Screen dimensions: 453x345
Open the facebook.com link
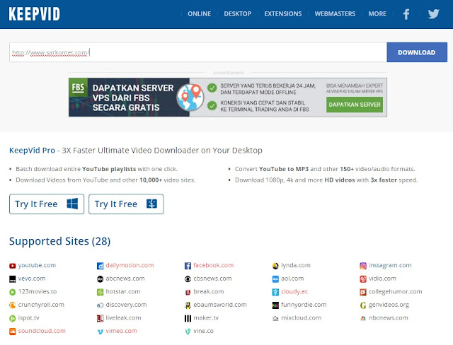click(214, 265)
